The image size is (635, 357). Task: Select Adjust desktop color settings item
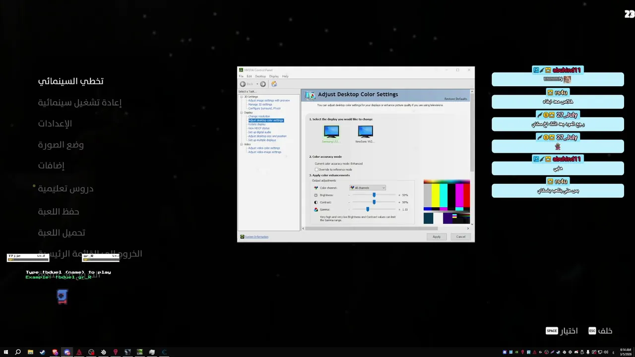point(266,120)
